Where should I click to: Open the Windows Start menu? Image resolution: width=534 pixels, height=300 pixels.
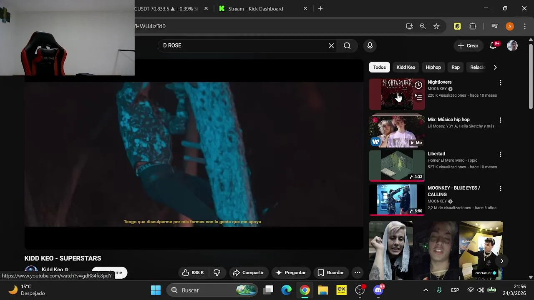[156, 290]
